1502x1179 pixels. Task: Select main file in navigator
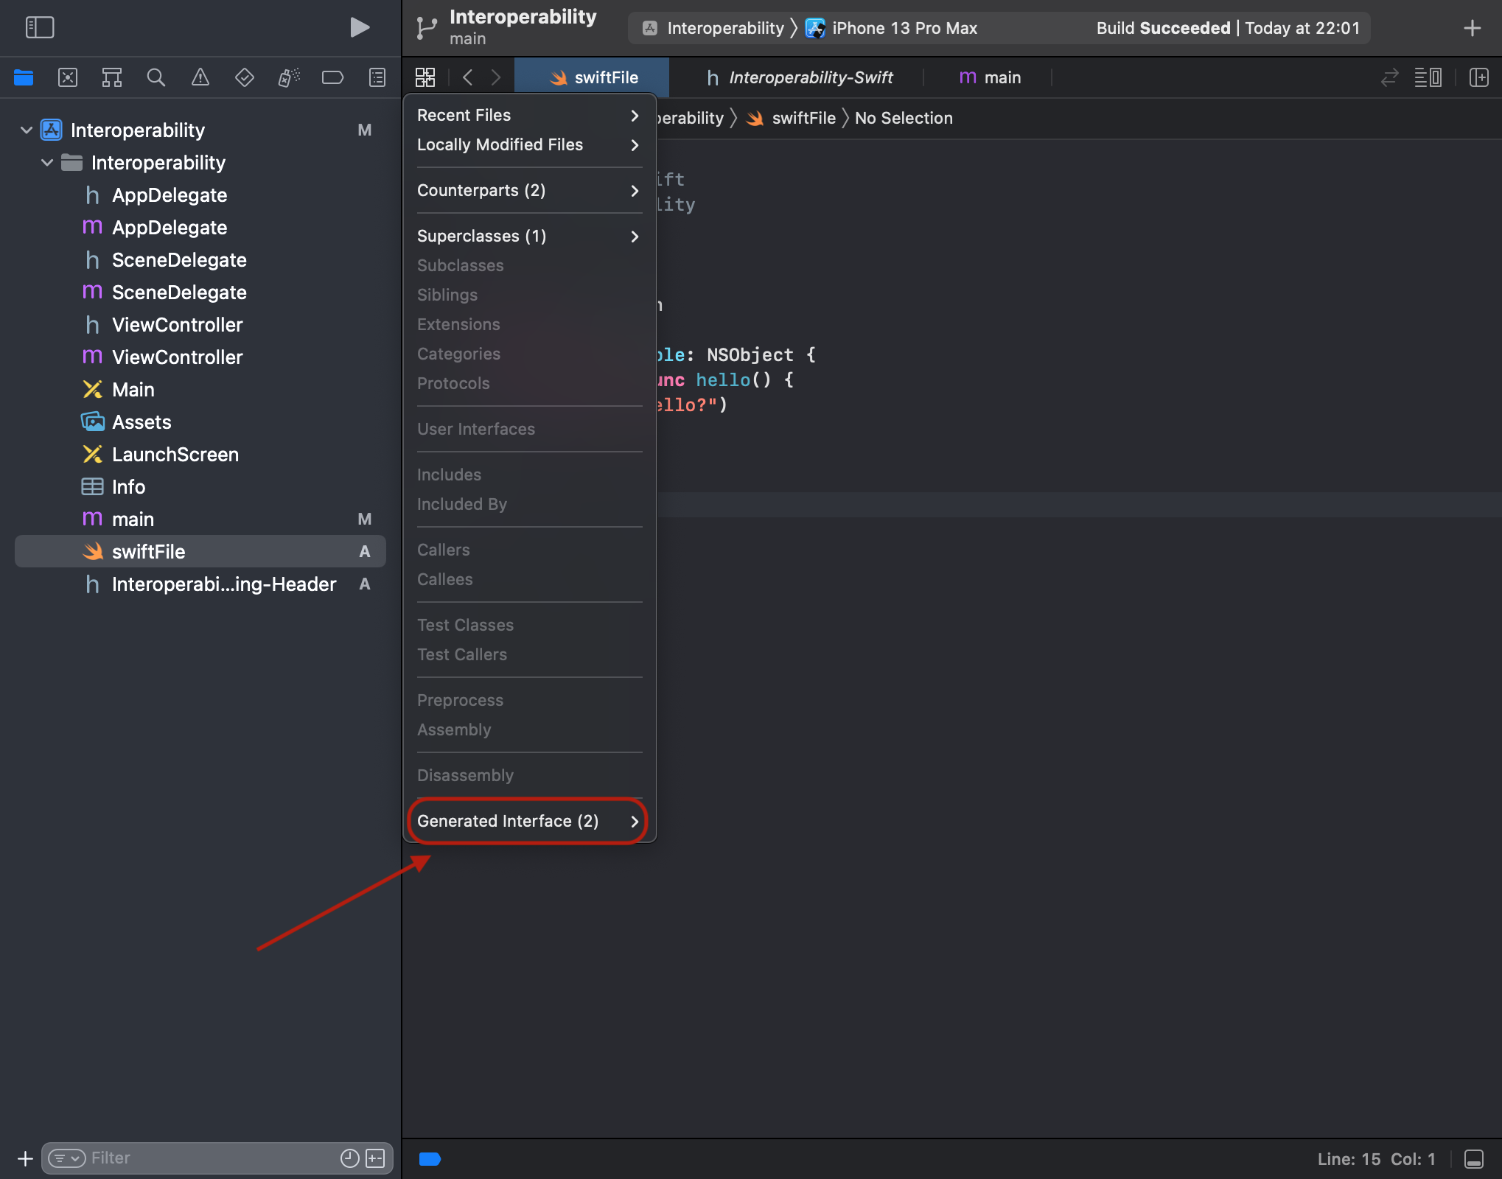[x=200, y=519]
